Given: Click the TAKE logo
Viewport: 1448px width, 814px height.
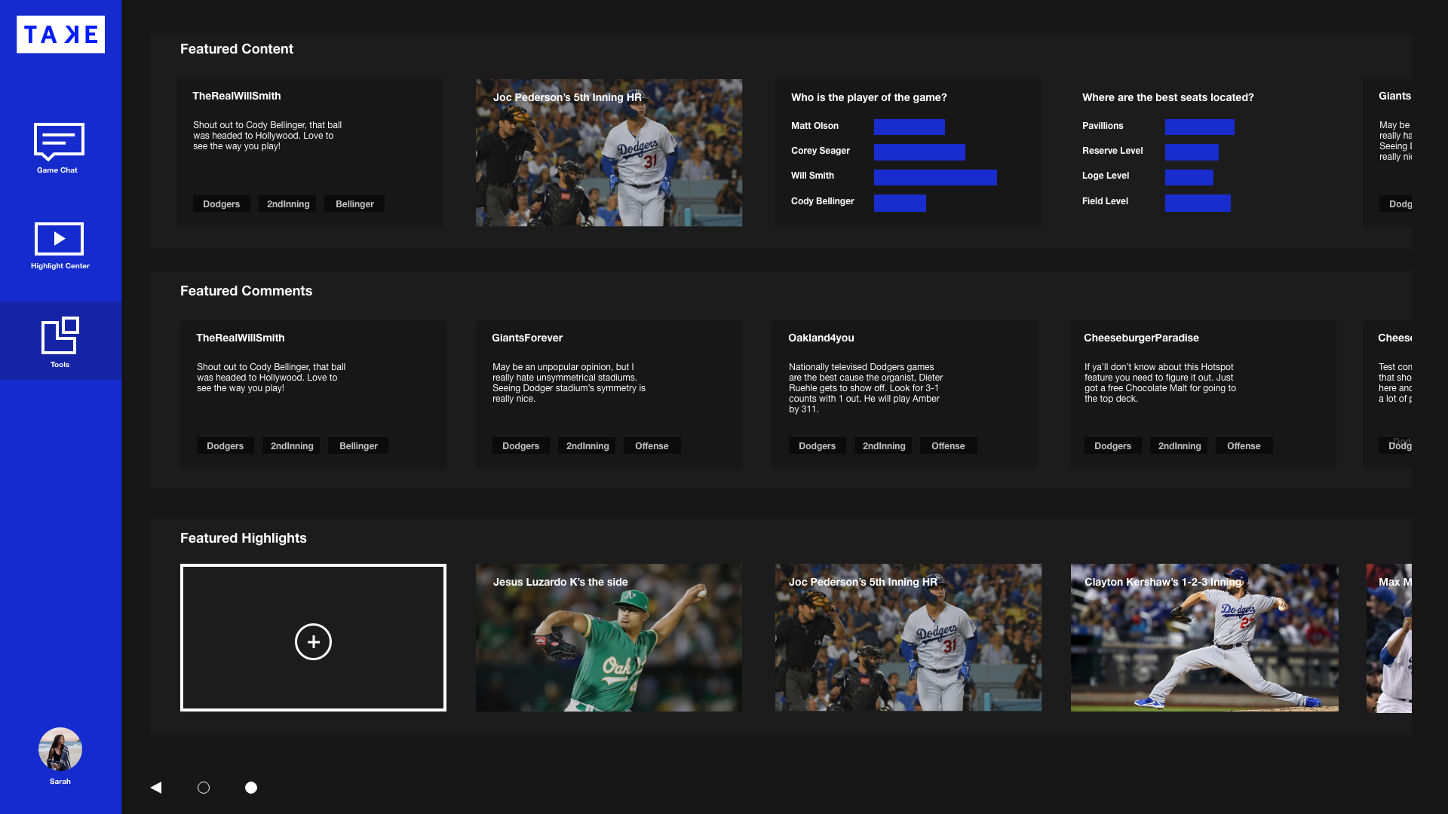Looking at the screenshot, I should [60, 35].
